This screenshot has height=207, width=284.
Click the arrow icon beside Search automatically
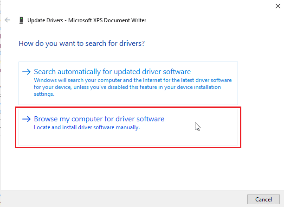[26, 72]
